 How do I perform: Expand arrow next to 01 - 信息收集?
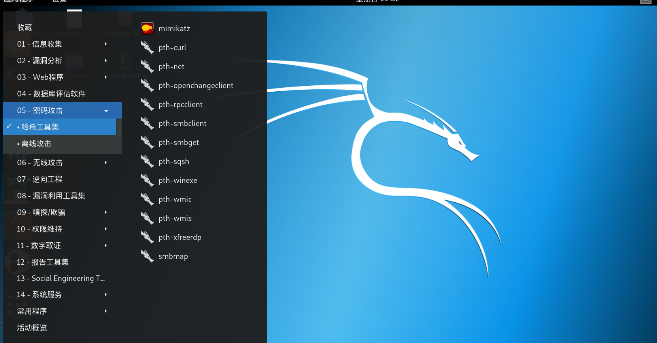click(x=106, y=44)
